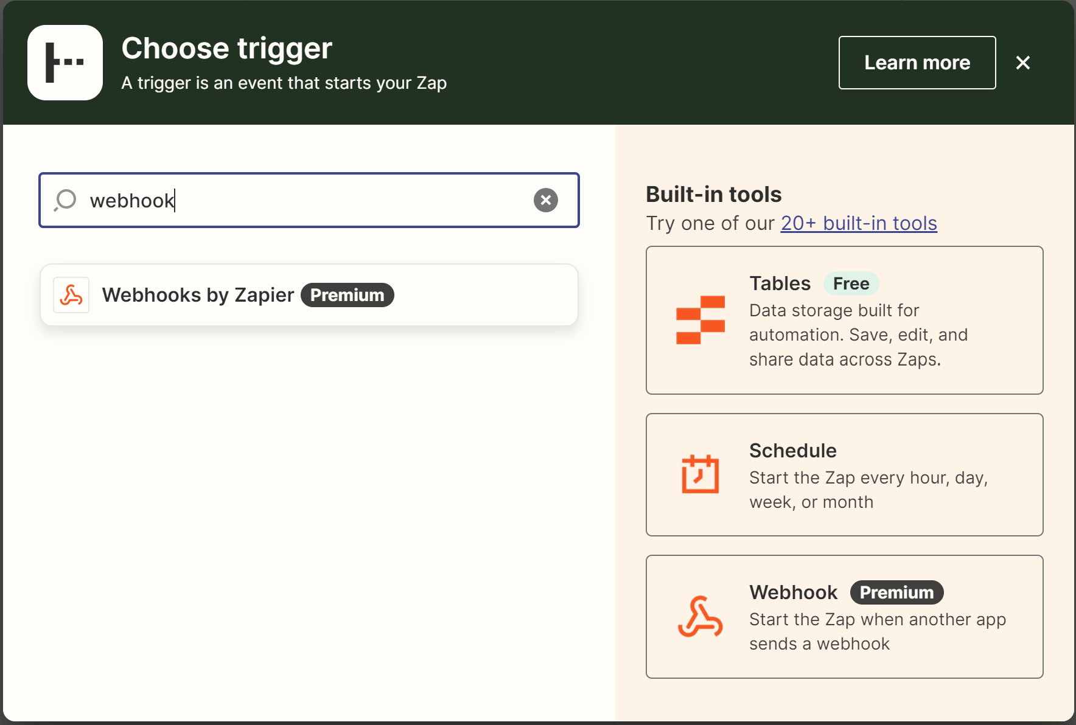The width and height of the screenshot is (1076, 725).
Task: Click the Premium badge on Webhooks by Zapier
Action: point(348,295)
